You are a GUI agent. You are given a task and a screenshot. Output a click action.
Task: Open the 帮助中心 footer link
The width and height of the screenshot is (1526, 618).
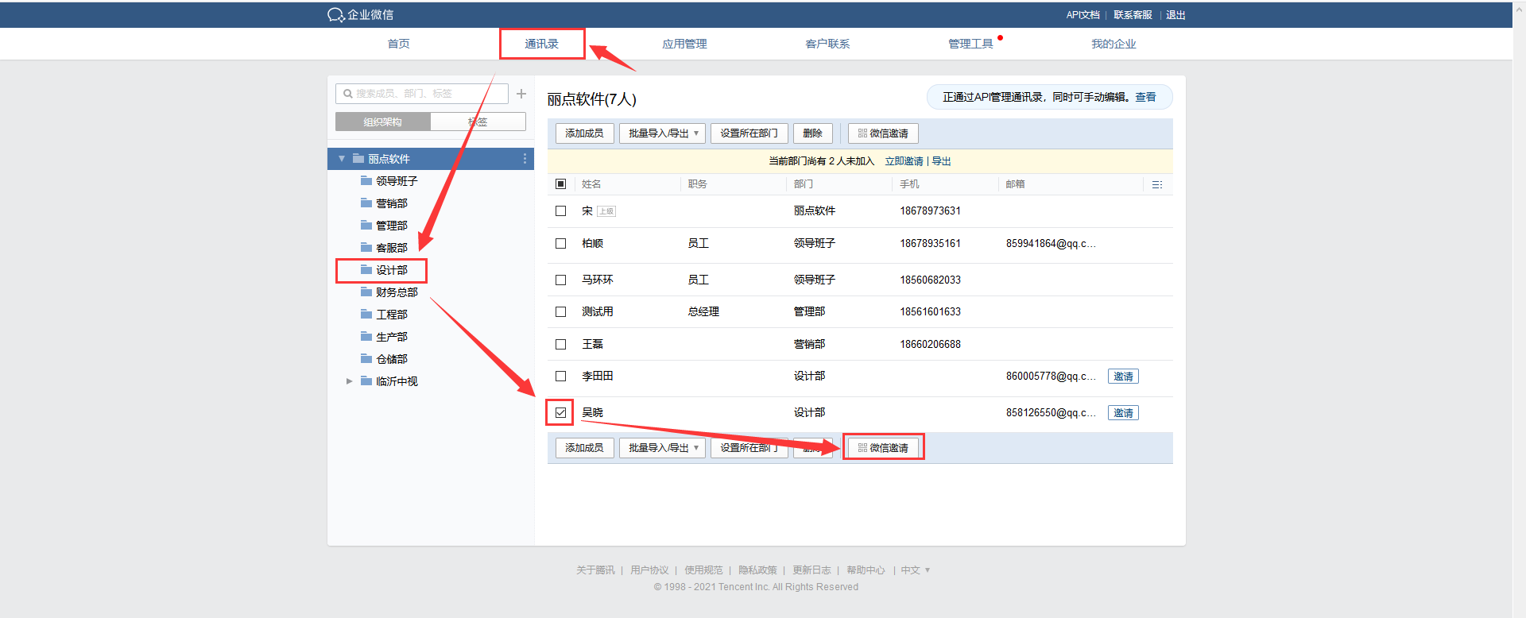point(866,570)
